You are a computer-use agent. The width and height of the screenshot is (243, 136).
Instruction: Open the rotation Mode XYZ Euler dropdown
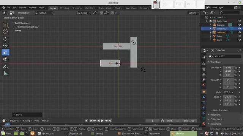pos(229,92)
